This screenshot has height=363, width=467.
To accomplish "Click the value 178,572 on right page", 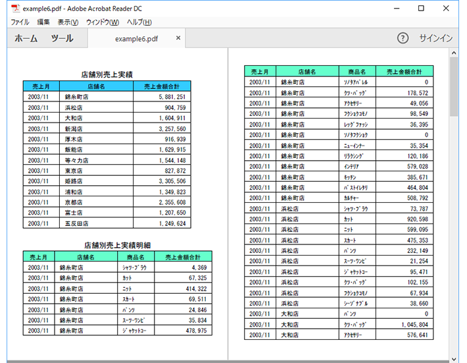I will pos(418,93).
